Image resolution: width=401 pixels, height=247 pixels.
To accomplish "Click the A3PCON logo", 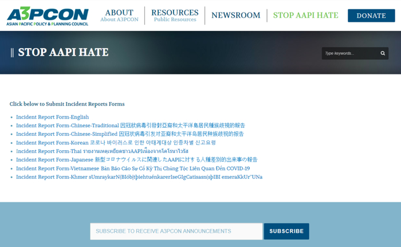I will (48, 16).
